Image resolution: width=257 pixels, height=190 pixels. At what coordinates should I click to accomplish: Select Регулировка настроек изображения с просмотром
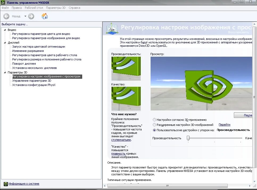(x=47, y=77)
